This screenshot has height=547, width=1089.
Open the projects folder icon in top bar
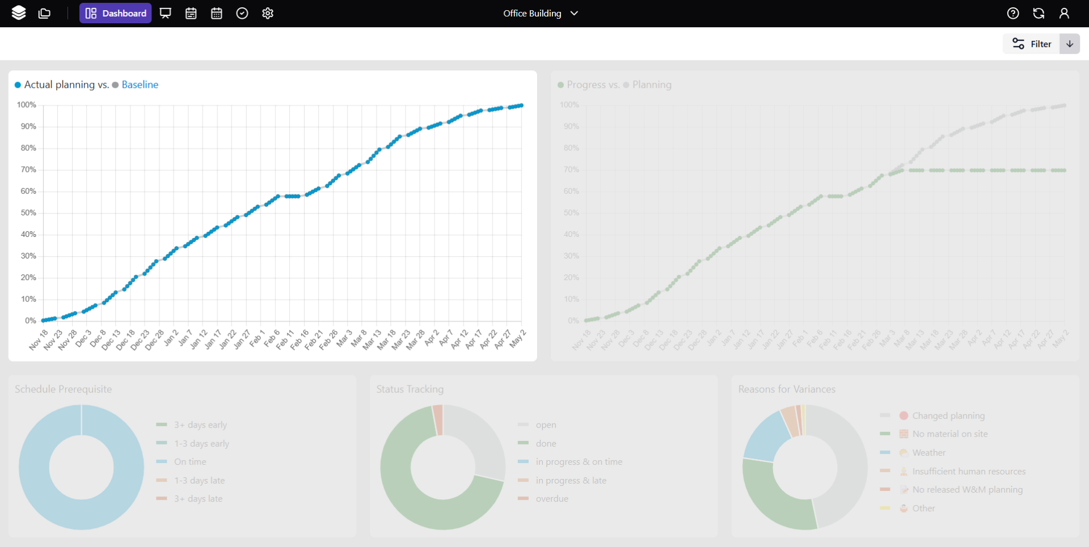[x=44, y=13]
